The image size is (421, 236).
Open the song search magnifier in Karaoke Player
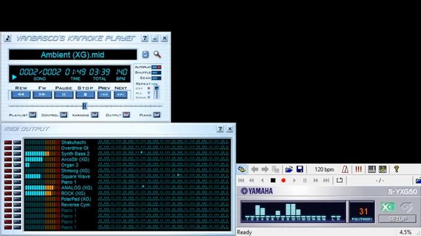click(157, 54)
